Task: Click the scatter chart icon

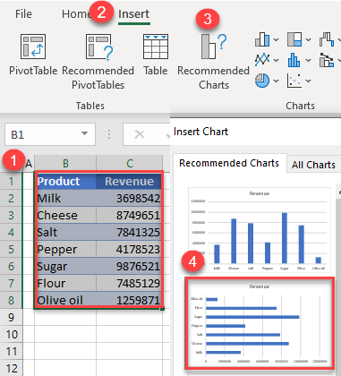Action: coord(294,81)
